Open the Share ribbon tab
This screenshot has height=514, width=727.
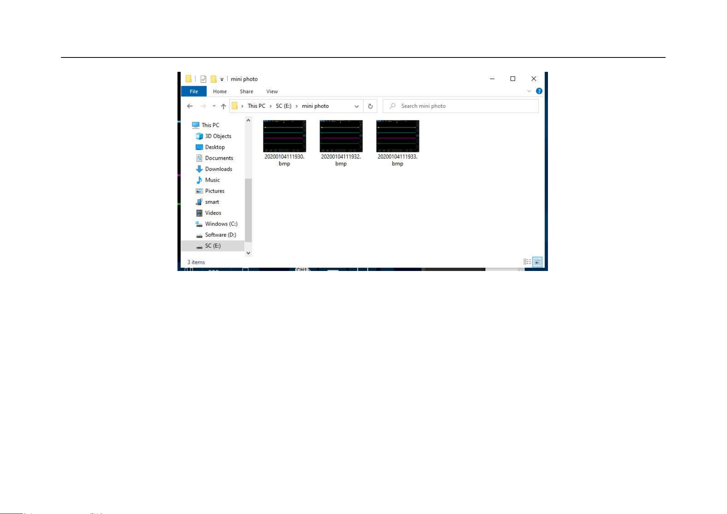pos(246,91)
